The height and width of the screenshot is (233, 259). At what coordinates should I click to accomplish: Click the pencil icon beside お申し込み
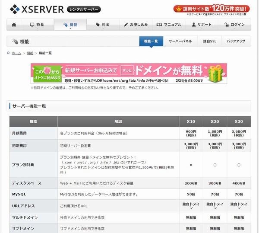(x=126, y=25)
